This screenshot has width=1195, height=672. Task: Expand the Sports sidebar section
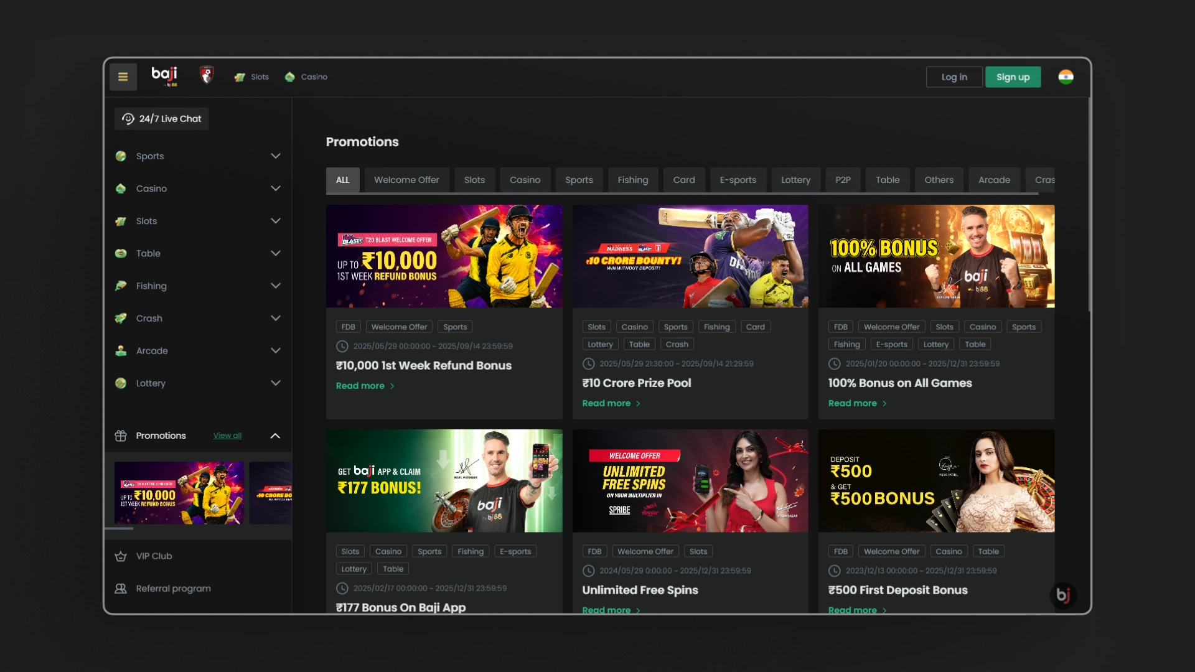[276, 156]
